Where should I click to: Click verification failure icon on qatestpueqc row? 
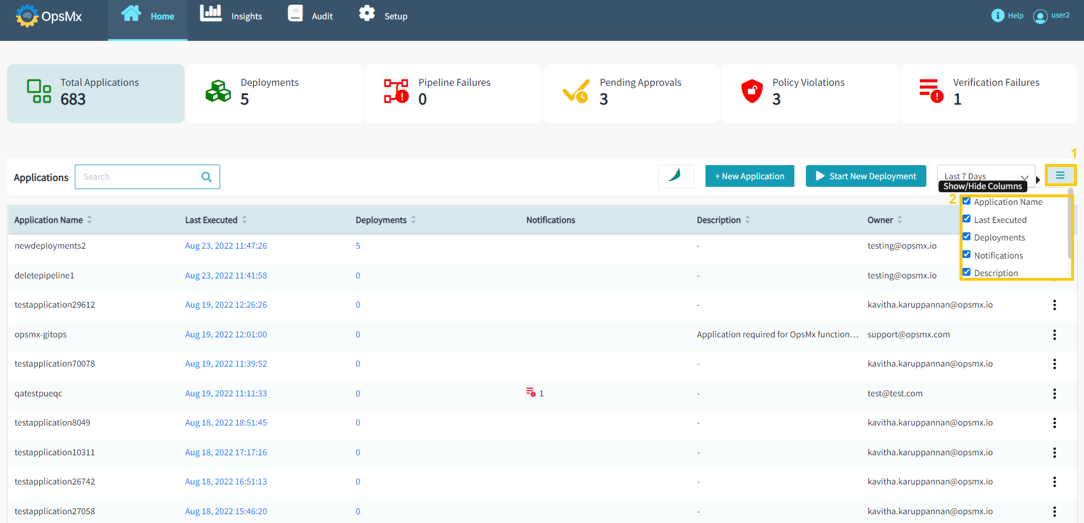point(530,393)
